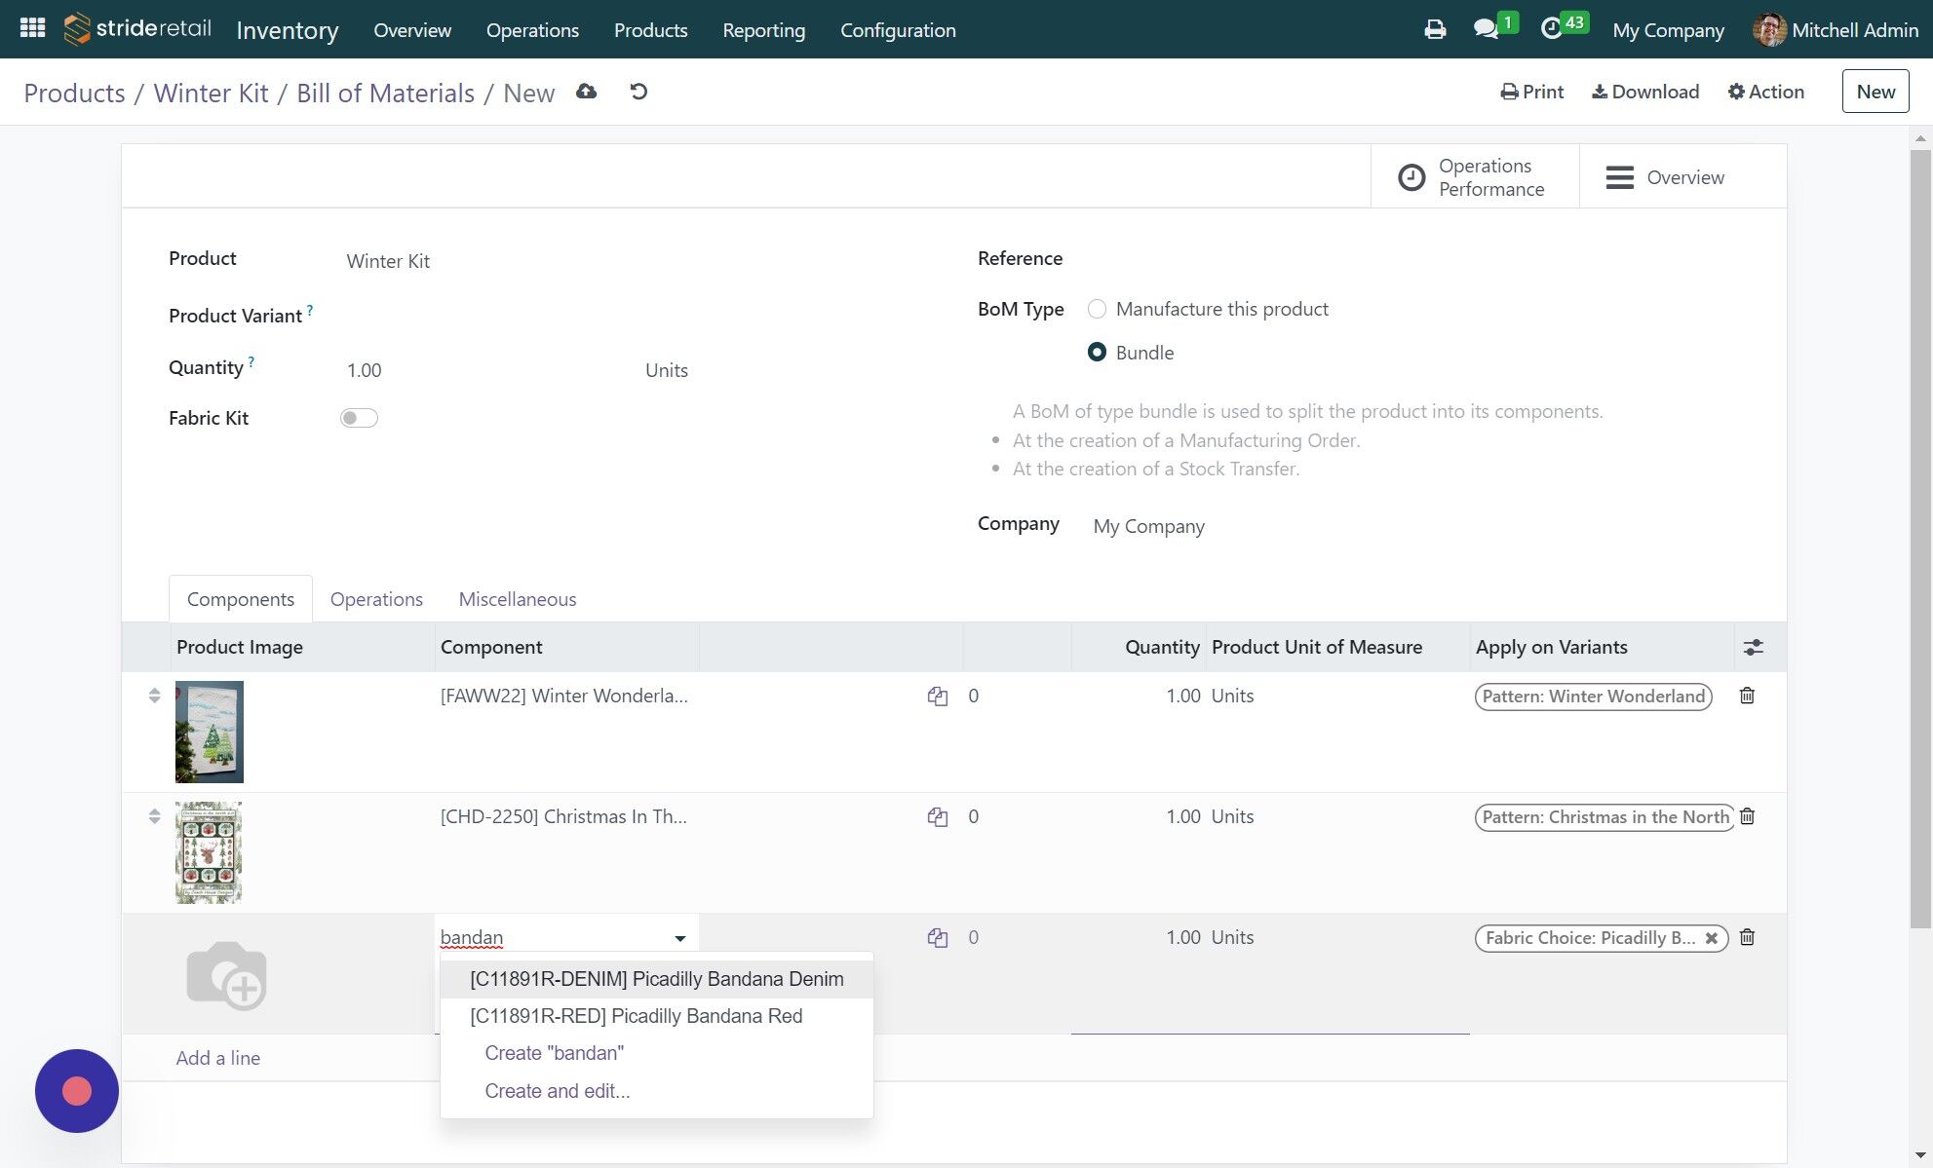Viewport: 1933px width, 1168px height.
Task: Click the Print button
Action: 1531,92
